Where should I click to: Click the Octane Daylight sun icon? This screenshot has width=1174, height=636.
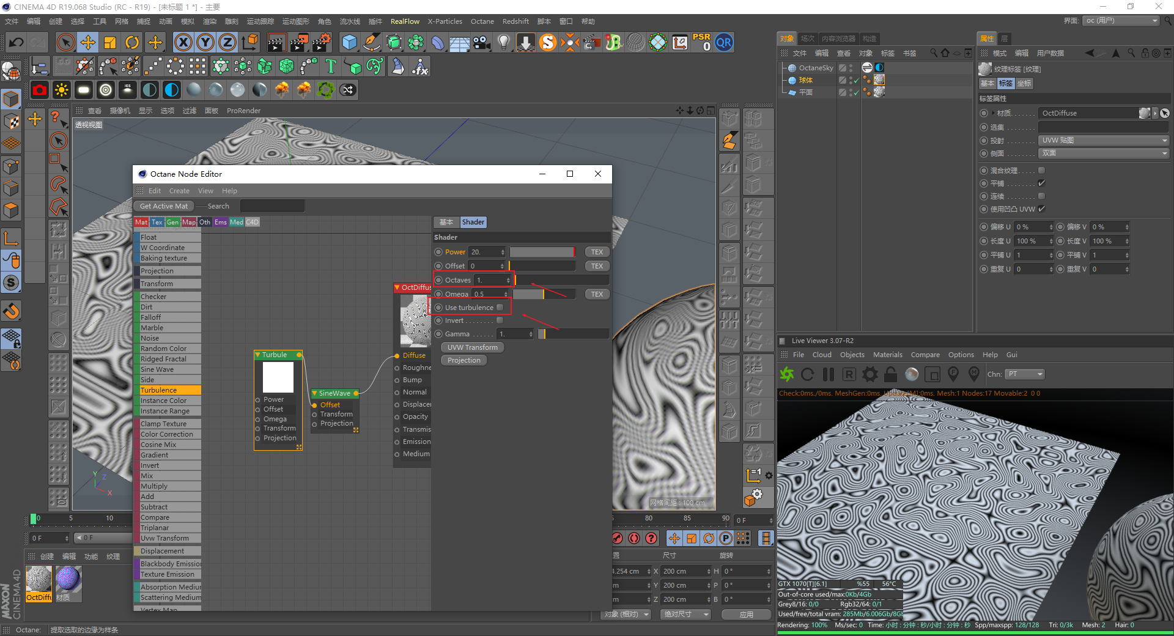[61, 91]
